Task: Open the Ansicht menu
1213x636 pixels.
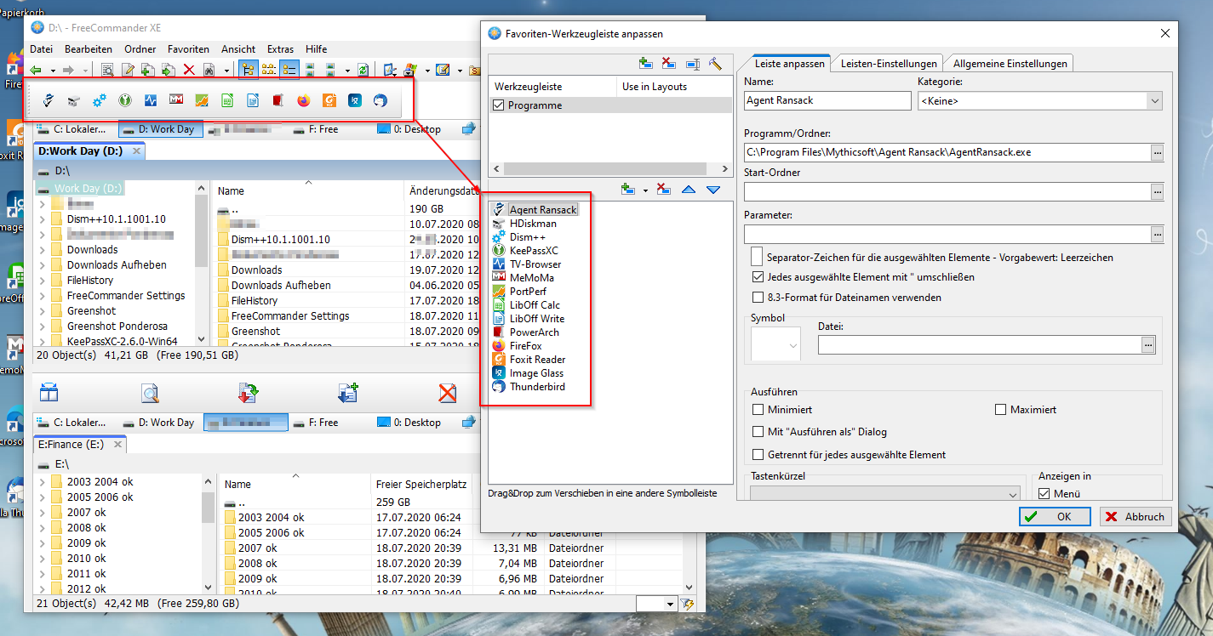Action: click(238, 49)
